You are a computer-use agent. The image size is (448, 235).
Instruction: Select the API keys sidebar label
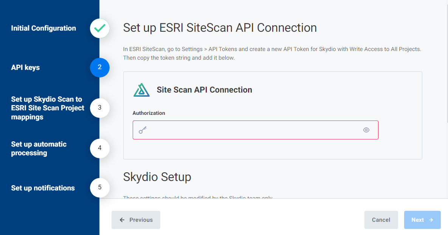click(x=25, y=68)
